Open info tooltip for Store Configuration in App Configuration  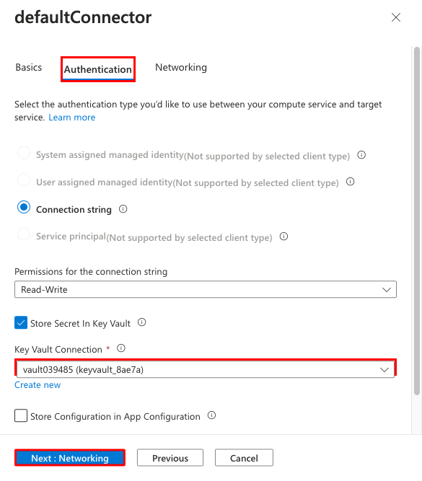[x=212, y=415]
